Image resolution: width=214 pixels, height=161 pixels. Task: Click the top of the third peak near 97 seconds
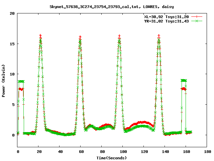tap(119, 36)
